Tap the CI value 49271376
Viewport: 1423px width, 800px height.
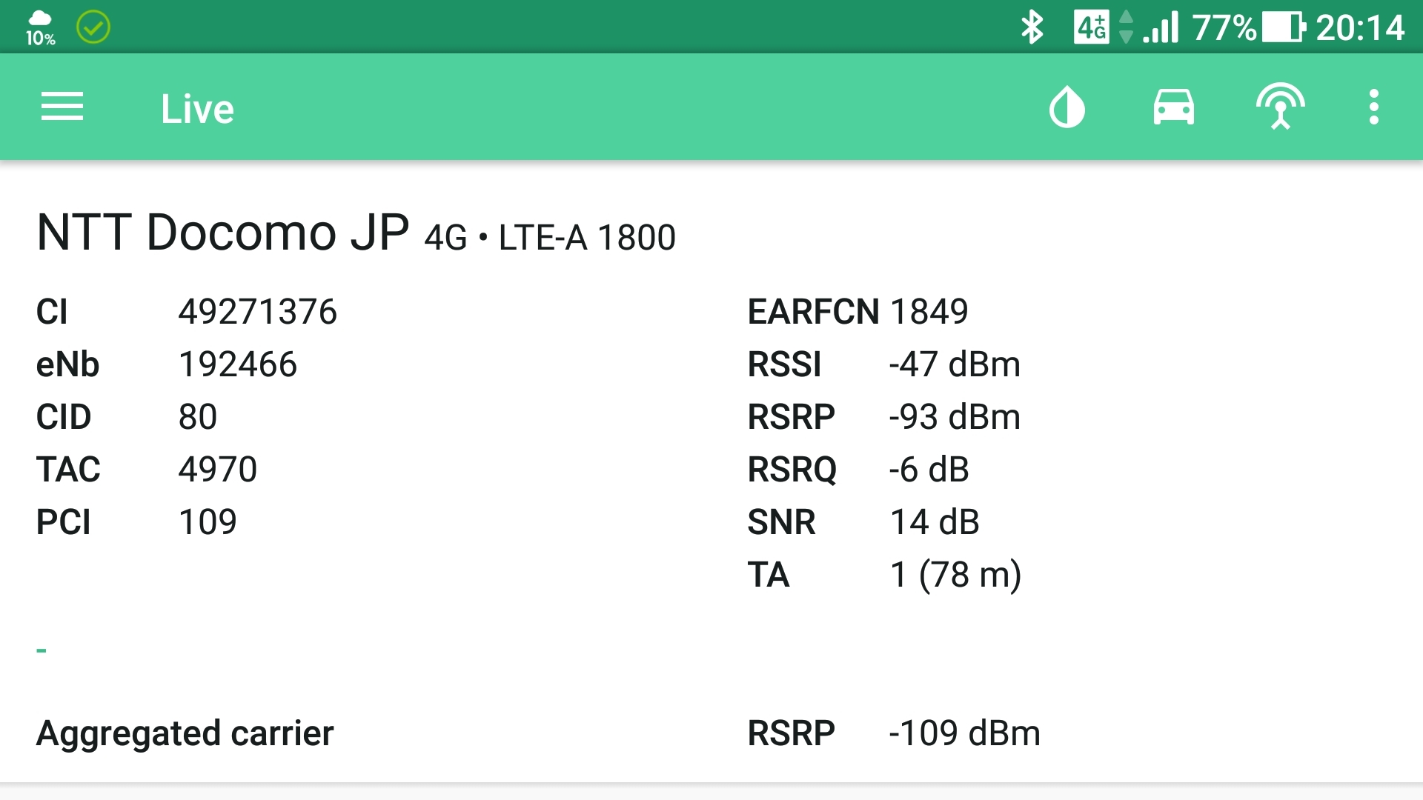tap(257, 312)
